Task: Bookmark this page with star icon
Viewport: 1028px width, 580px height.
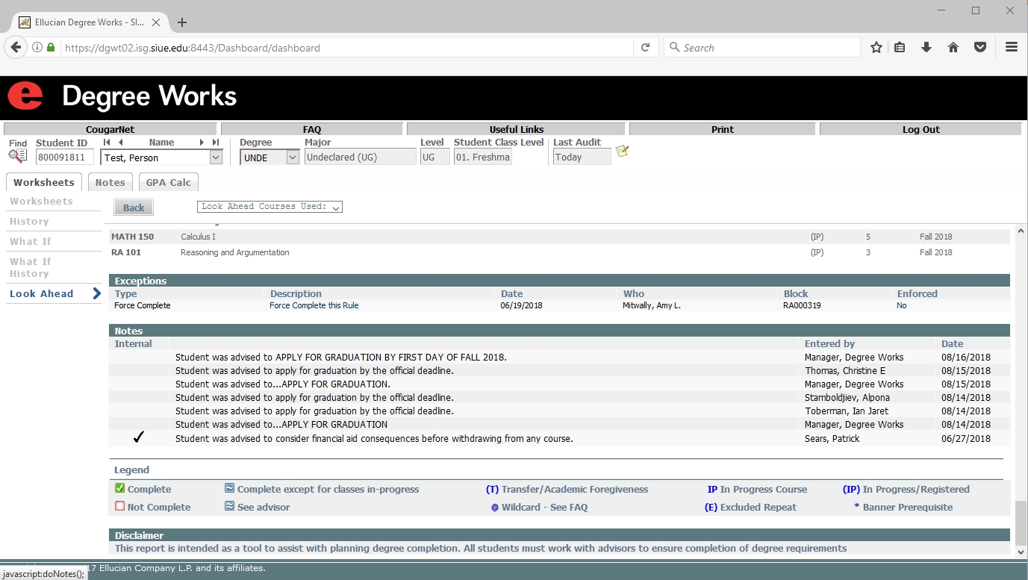Action: point(876,48)
